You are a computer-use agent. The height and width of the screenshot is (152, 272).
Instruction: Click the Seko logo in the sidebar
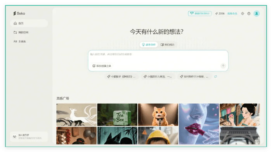pyautogui.click(x=19, y=13)
